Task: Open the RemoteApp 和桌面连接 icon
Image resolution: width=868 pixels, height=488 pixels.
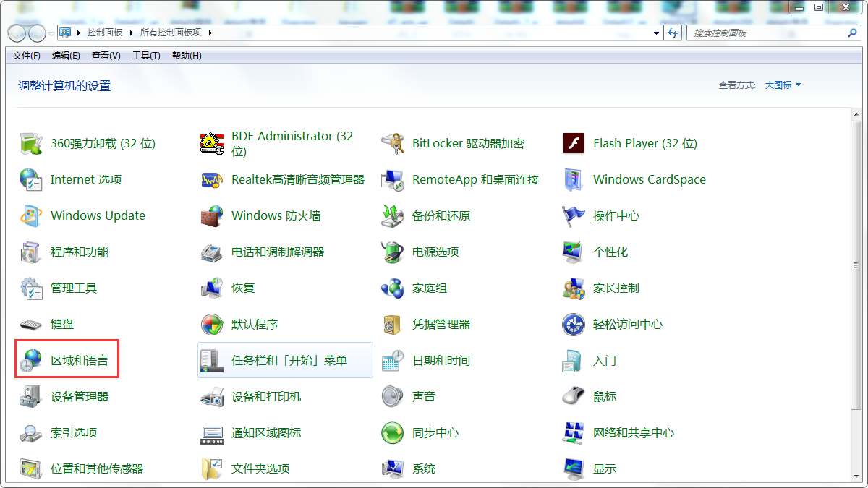Action: (392, 179)
